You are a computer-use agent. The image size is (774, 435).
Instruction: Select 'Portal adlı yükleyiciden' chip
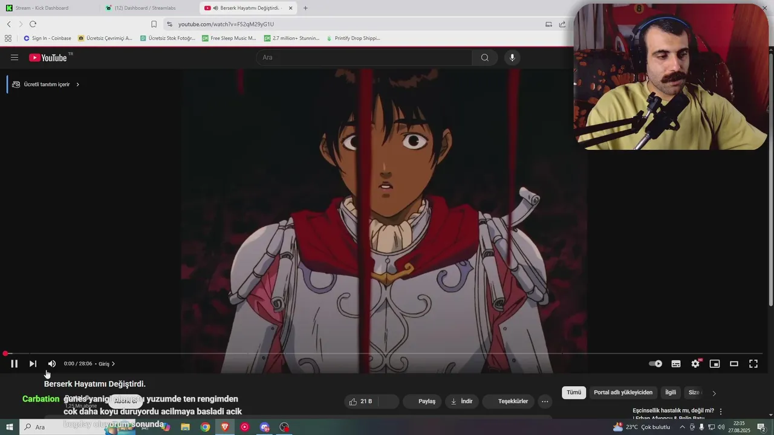623,393
